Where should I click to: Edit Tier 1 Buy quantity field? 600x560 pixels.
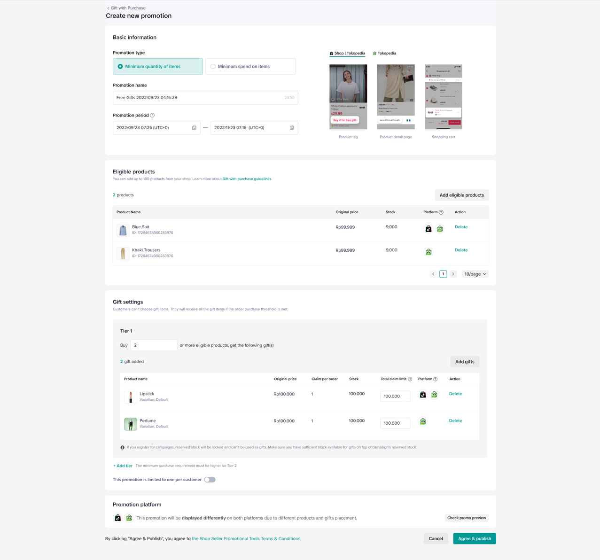pos(154,345)
